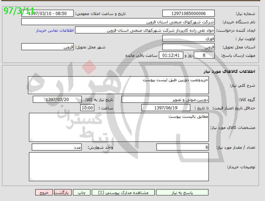Click the توضیحات خریدار label
265x201 pixels.
pos(241,167)
